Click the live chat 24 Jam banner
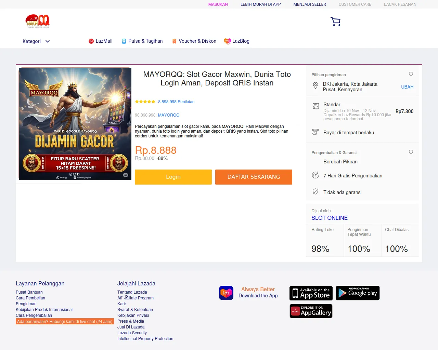Viewport: 438px width, 350px height. [65, 322]
